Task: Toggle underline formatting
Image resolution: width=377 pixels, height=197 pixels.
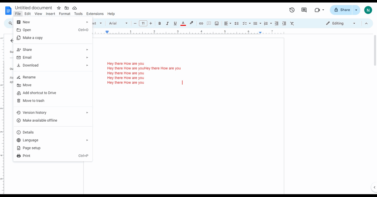Action: [175, 23]
